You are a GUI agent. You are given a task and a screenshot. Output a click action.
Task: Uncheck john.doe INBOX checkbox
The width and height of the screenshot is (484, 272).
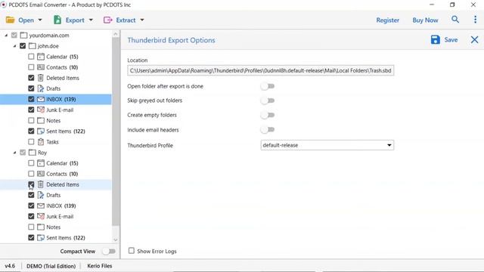(x=31, y=99)
